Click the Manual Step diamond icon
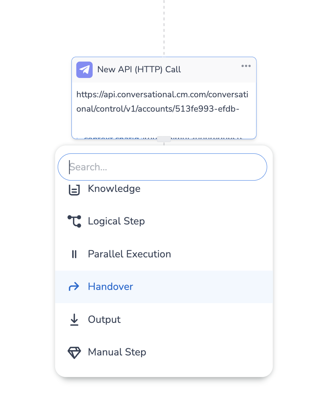Image resolution: width=310 pixels, height=405 pixels. tap(74, 352)
